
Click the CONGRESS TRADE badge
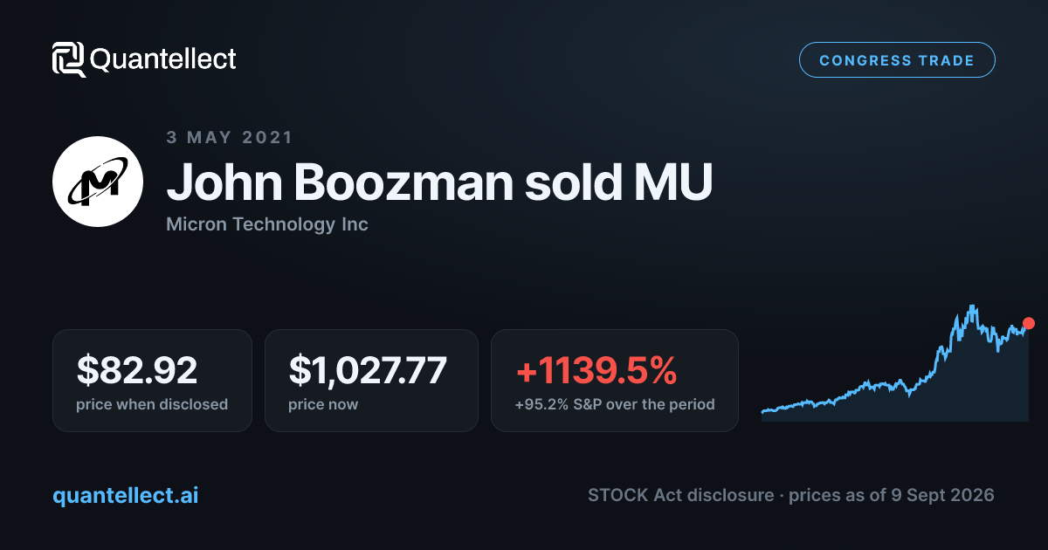[x=897, y=60]
